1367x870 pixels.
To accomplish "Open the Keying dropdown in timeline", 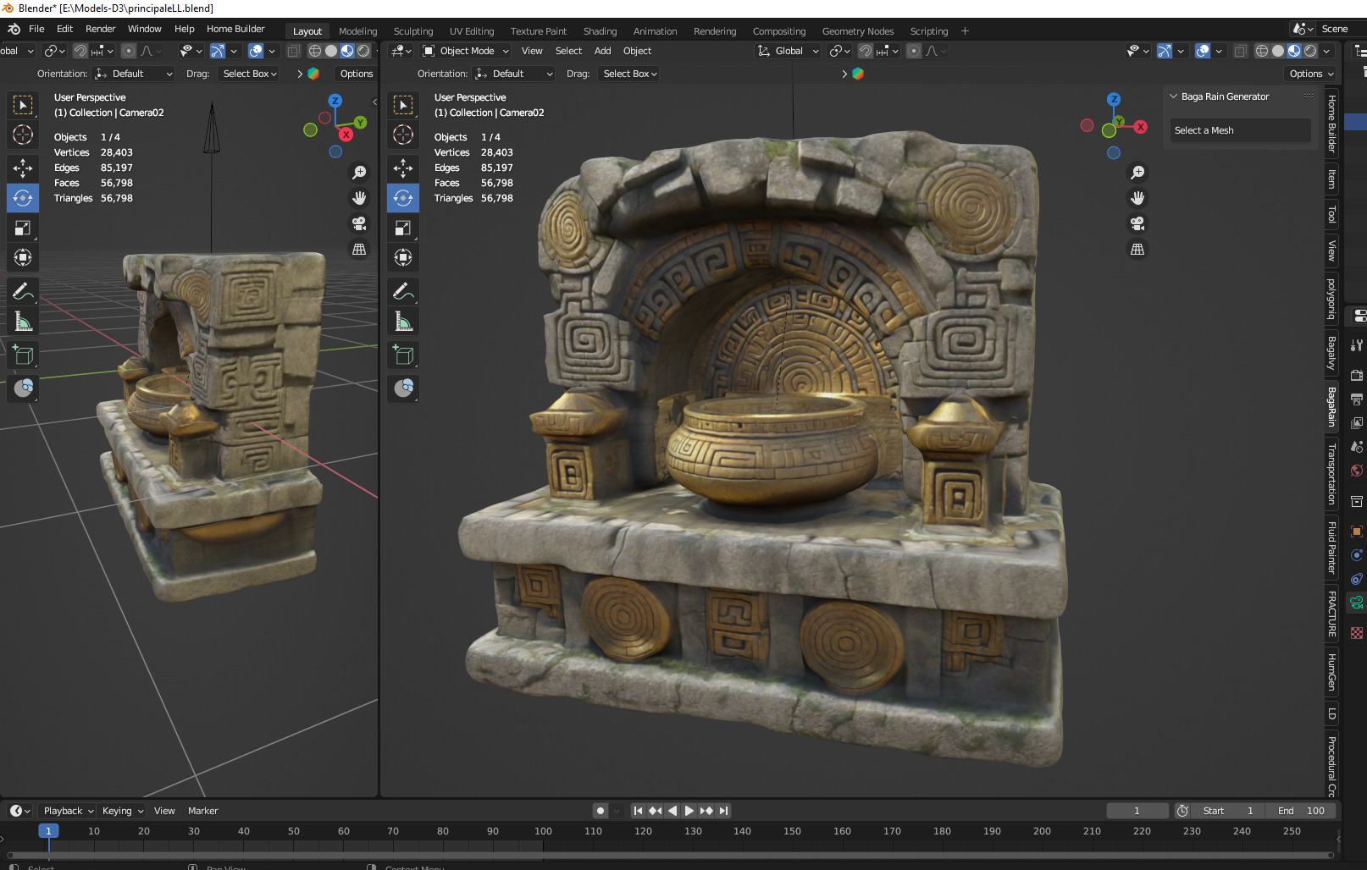I will (x=123, y=811).
